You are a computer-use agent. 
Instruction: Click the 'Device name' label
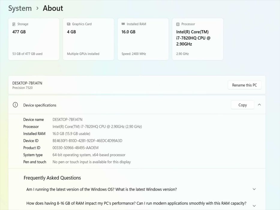point(34,119)
